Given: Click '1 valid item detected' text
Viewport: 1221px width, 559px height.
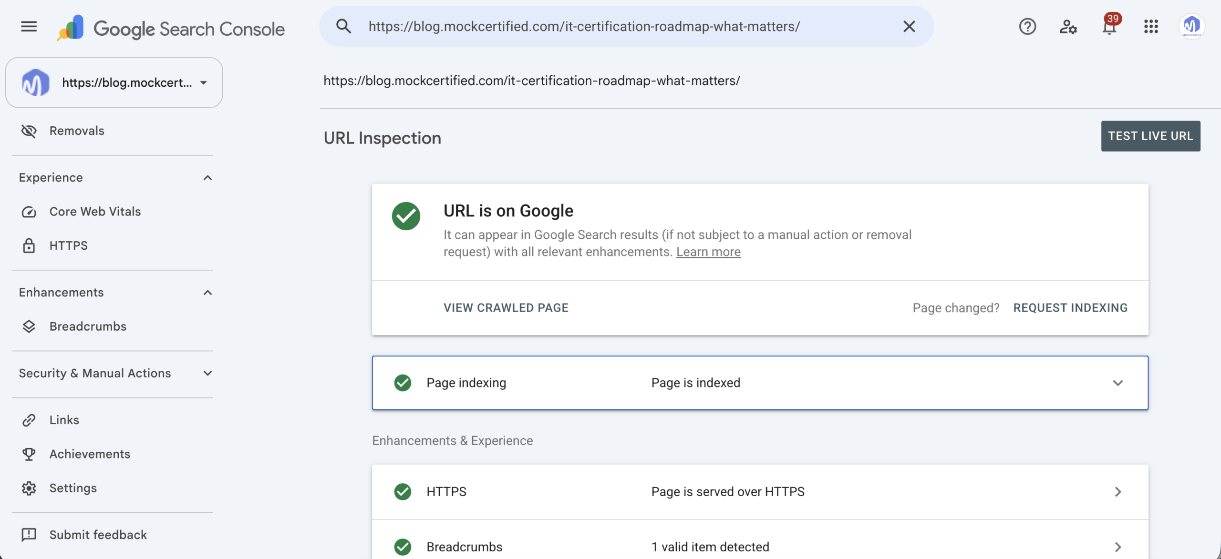Looking at the screenshot, I should pyautogui.click(x=710, y=547).
